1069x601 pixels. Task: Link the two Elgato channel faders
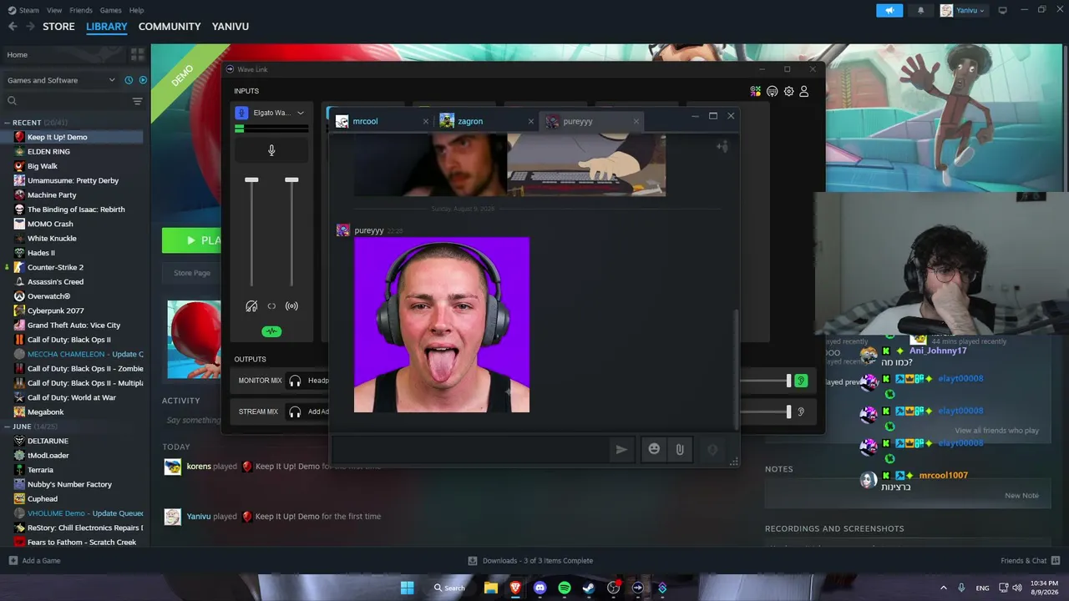(x=271, y=306)
